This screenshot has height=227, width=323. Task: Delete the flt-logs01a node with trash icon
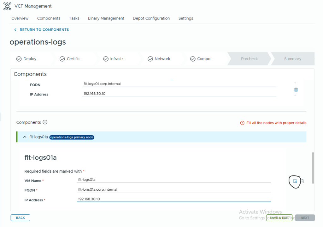tap(302, 181)
